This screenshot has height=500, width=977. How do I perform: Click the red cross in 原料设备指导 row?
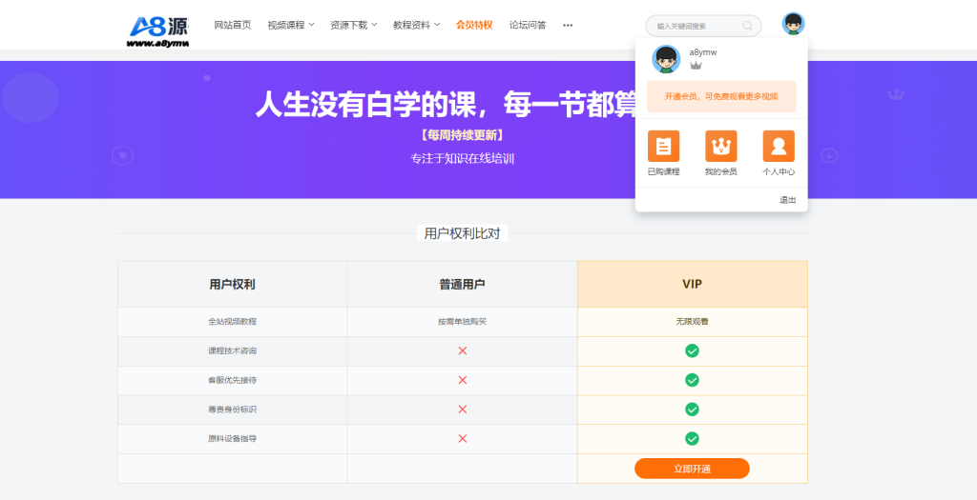pyautogui.click(x=463, y=438)
